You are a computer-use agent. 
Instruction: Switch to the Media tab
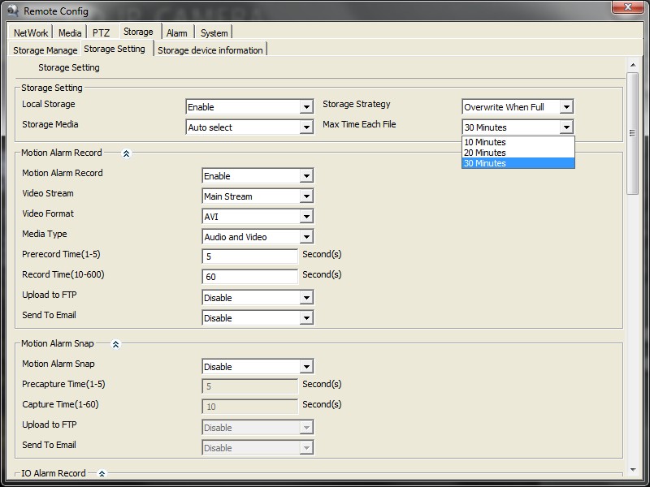(x=70, y=32)
